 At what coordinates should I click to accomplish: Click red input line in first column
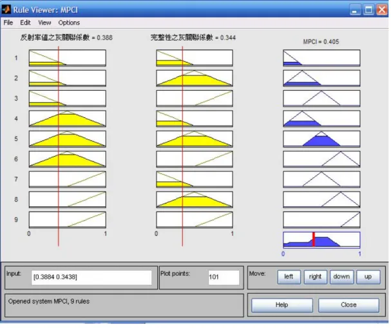pyautogui.click(x=59, y=146)
